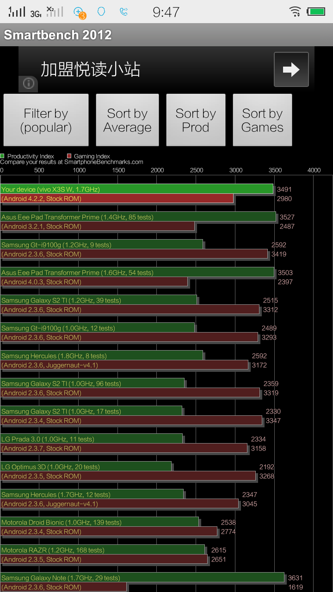
Task: Open the ad info icon
Action: point(28,84)
